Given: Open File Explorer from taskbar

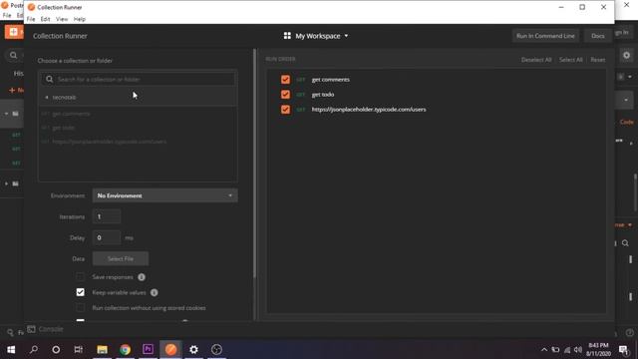Looking at the screenshot, I should point(102,350).
